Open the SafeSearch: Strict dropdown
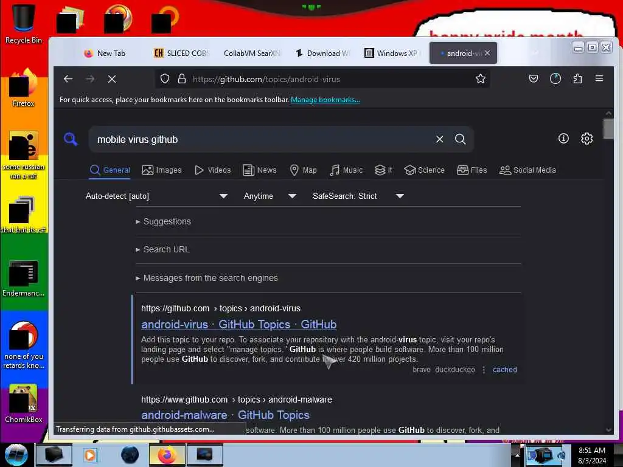This screenshot has width=623, height=467. [358, 196]
